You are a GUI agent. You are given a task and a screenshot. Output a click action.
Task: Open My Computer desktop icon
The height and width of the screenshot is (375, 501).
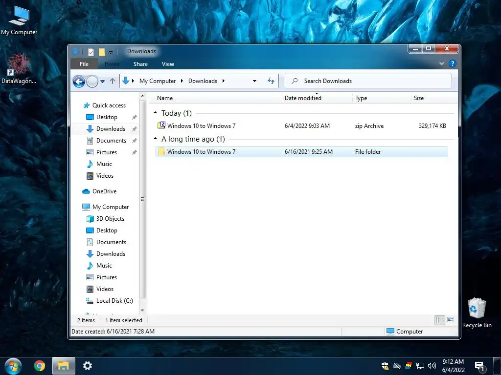click(x=19, y=21)
